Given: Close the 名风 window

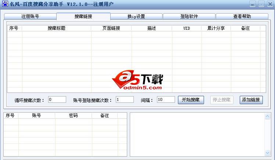Looking at the screenshot, I should click(270, 4).
